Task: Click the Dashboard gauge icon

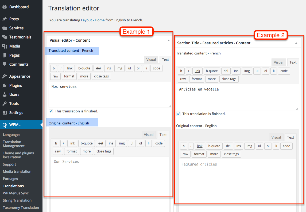Action: [x=4, y=7]
